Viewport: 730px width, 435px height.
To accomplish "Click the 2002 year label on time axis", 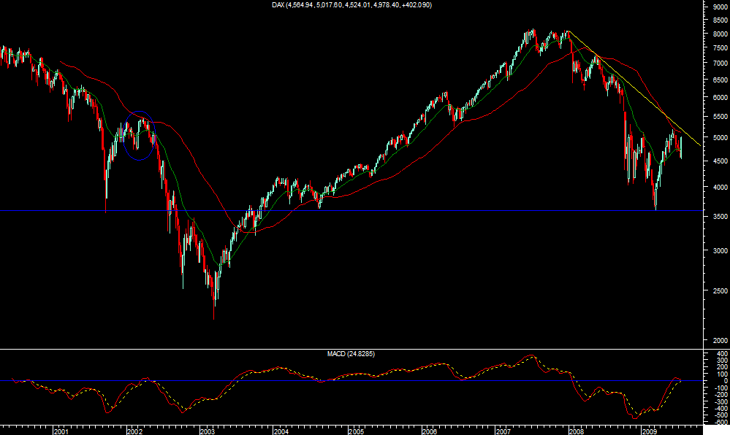I will [x=134, y=431].
